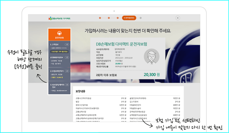Click the 보험기간 date range value
This screenshot has width=229, height=133.
[124, 58]
